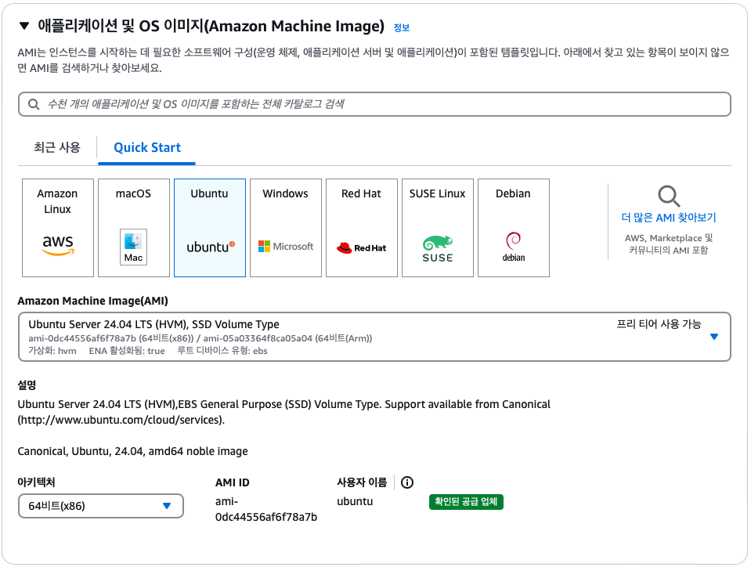Select the Debian swirl logo tile
The width and height of the screenshot is (751, 567).
point(514,228)
